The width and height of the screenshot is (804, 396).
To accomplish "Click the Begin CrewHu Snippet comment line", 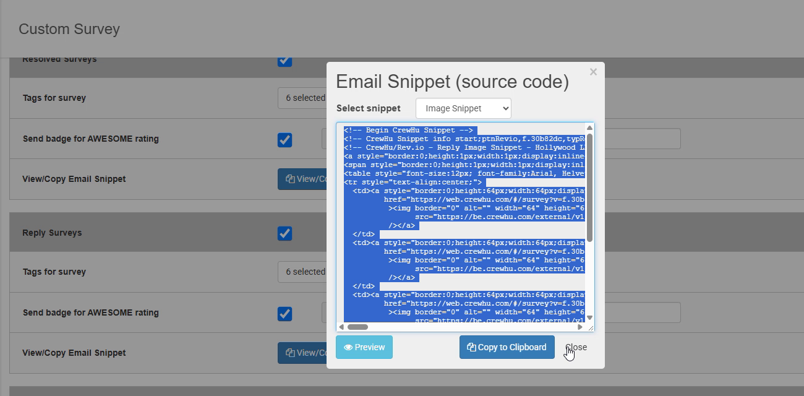I will (409, 131).
